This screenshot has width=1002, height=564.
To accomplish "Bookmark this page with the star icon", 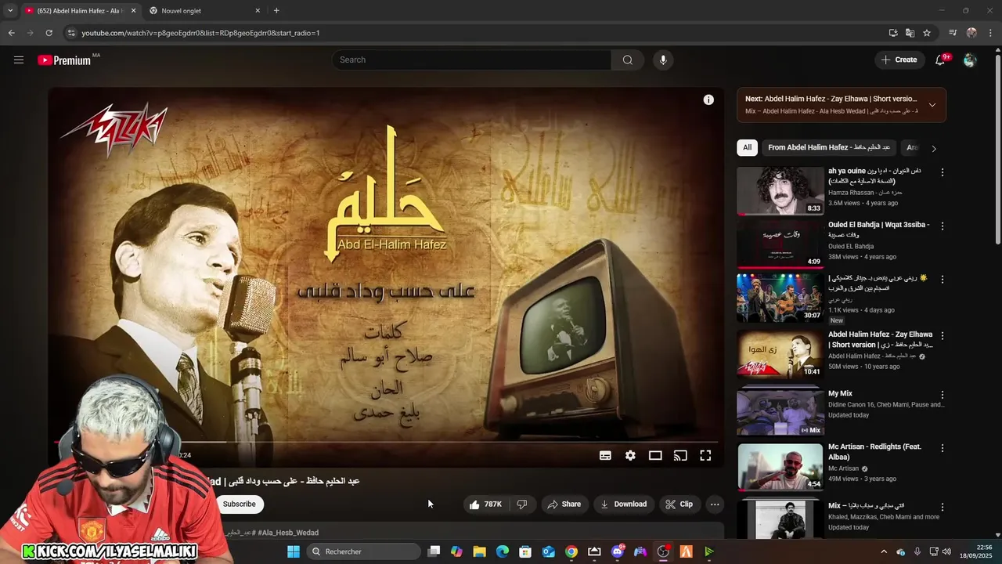I will click(927, 33).
